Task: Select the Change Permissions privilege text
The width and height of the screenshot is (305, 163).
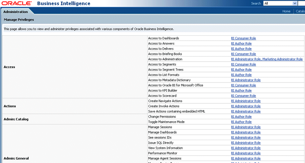Action: (x=162, y=117)
